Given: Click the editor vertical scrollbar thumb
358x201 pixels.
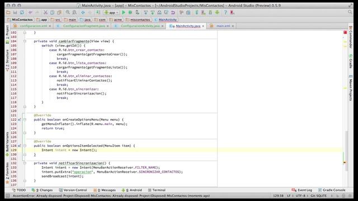Looking at the screenshot, I should (x=347, y=151).
